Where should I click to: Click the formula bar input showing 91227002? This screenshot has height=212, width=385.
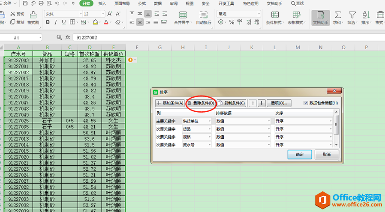[229, 38]
